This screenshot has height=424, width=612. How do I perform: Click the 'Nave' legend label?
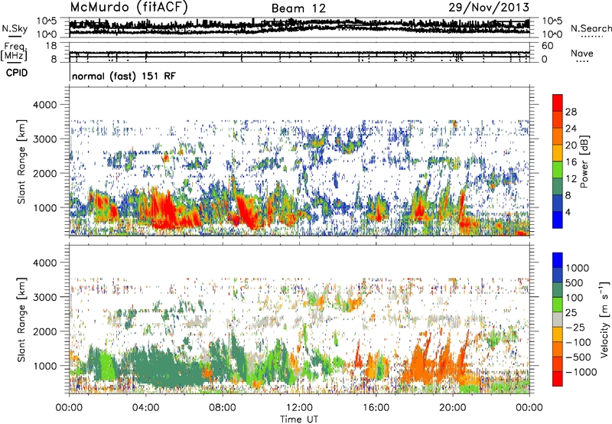[x=582, y=53]
